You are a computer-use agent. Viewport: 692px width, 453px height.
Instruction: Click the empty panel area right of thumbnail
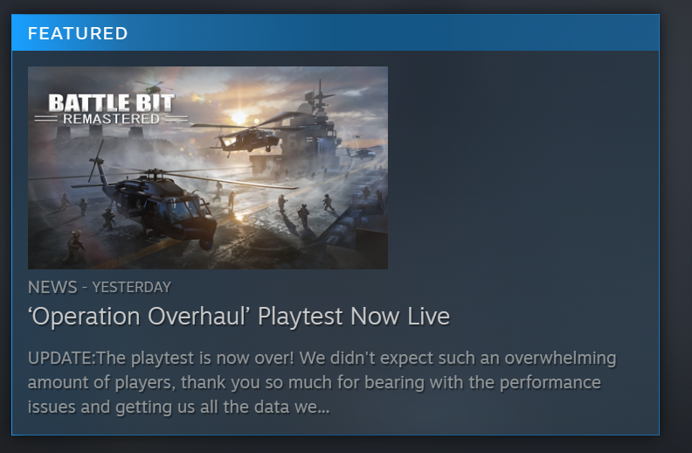pos(523,168)
